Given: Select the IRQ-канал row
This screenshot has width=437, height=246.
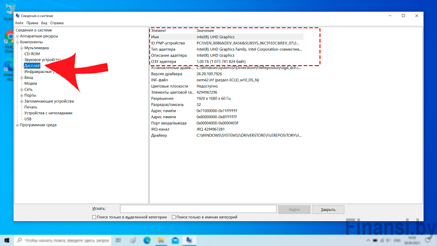Looking at the screenshot, I should coord(226,129).
